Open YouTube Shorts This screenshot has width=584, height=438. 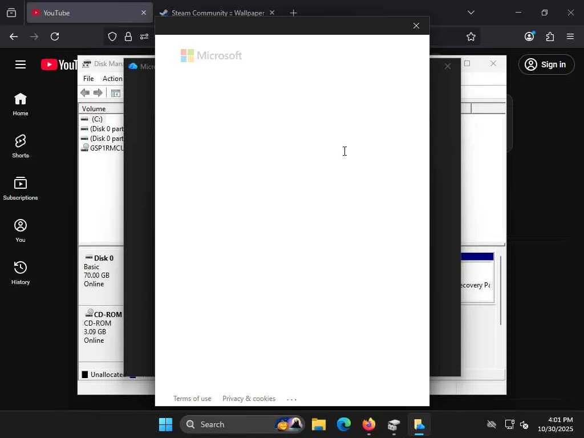pyautogui.click(x=21, y=147)
